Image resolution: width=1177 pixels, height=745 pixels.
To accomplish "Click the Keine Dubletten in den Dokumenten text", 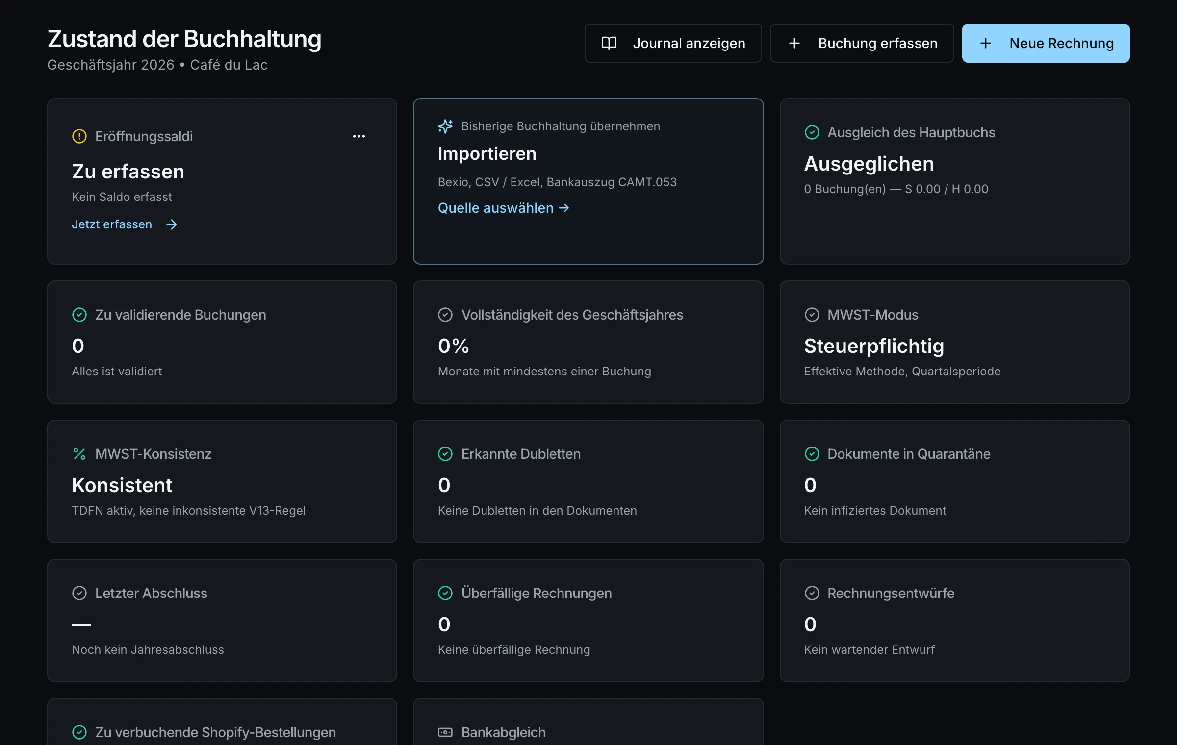I will click(x=537, y=511).
